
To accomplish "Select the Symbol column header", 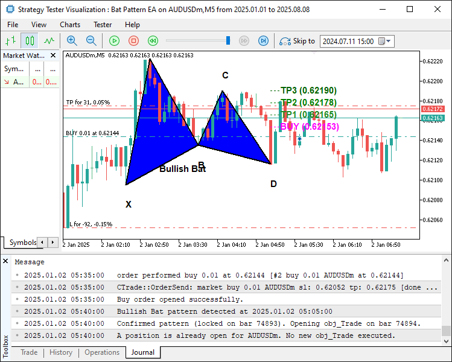I will click(x=14, y=69).
